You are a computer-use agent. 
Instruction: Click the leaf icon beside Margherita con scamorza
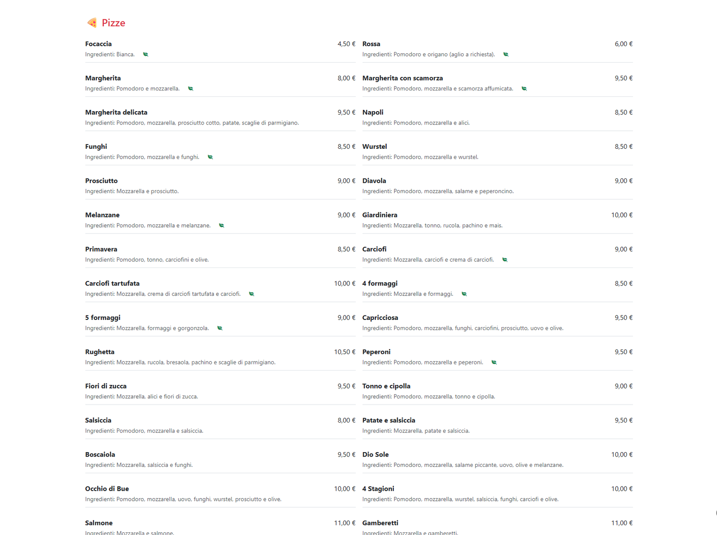pos(525,88)
